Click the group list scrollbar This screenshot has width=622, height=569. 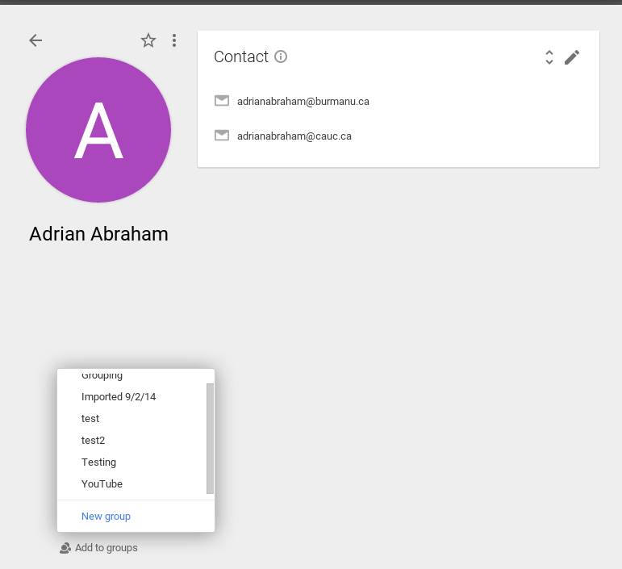coord(211,438)
